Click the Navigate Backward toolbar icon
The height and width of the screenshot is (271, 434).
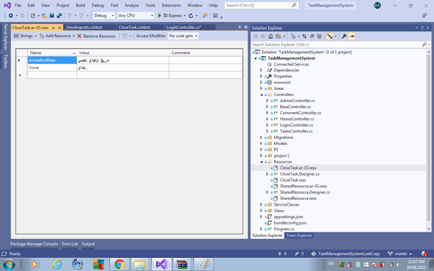[11, 16]
